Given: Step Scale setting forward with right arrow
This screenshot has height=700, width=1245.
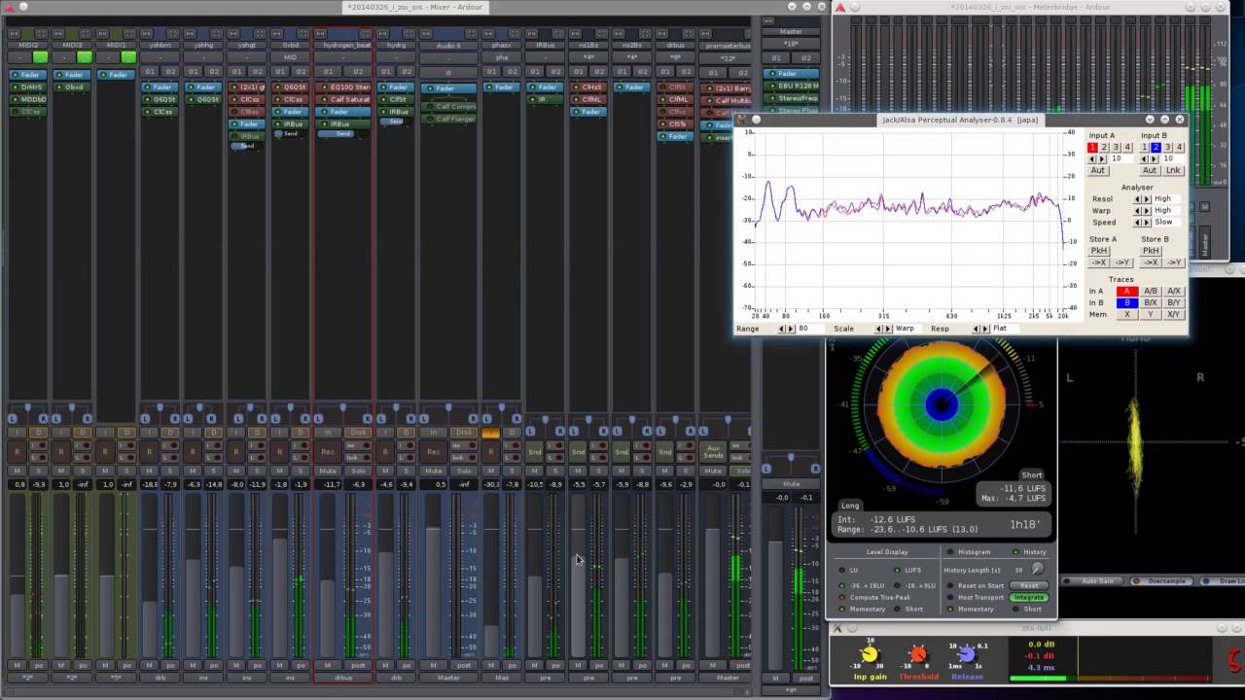Looking at the screenshot, I should [x=887, y=329].
